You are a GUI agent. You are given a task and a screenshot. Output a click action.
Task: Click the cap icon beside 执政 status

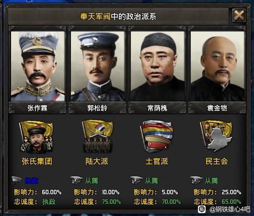pos(16,180)
